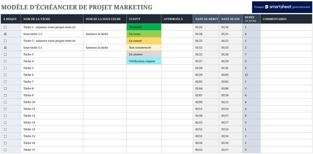Select 'Saisissez la tâche' in the Sous-tâche 1.1 row
The image size is (313, 154).
105,34
